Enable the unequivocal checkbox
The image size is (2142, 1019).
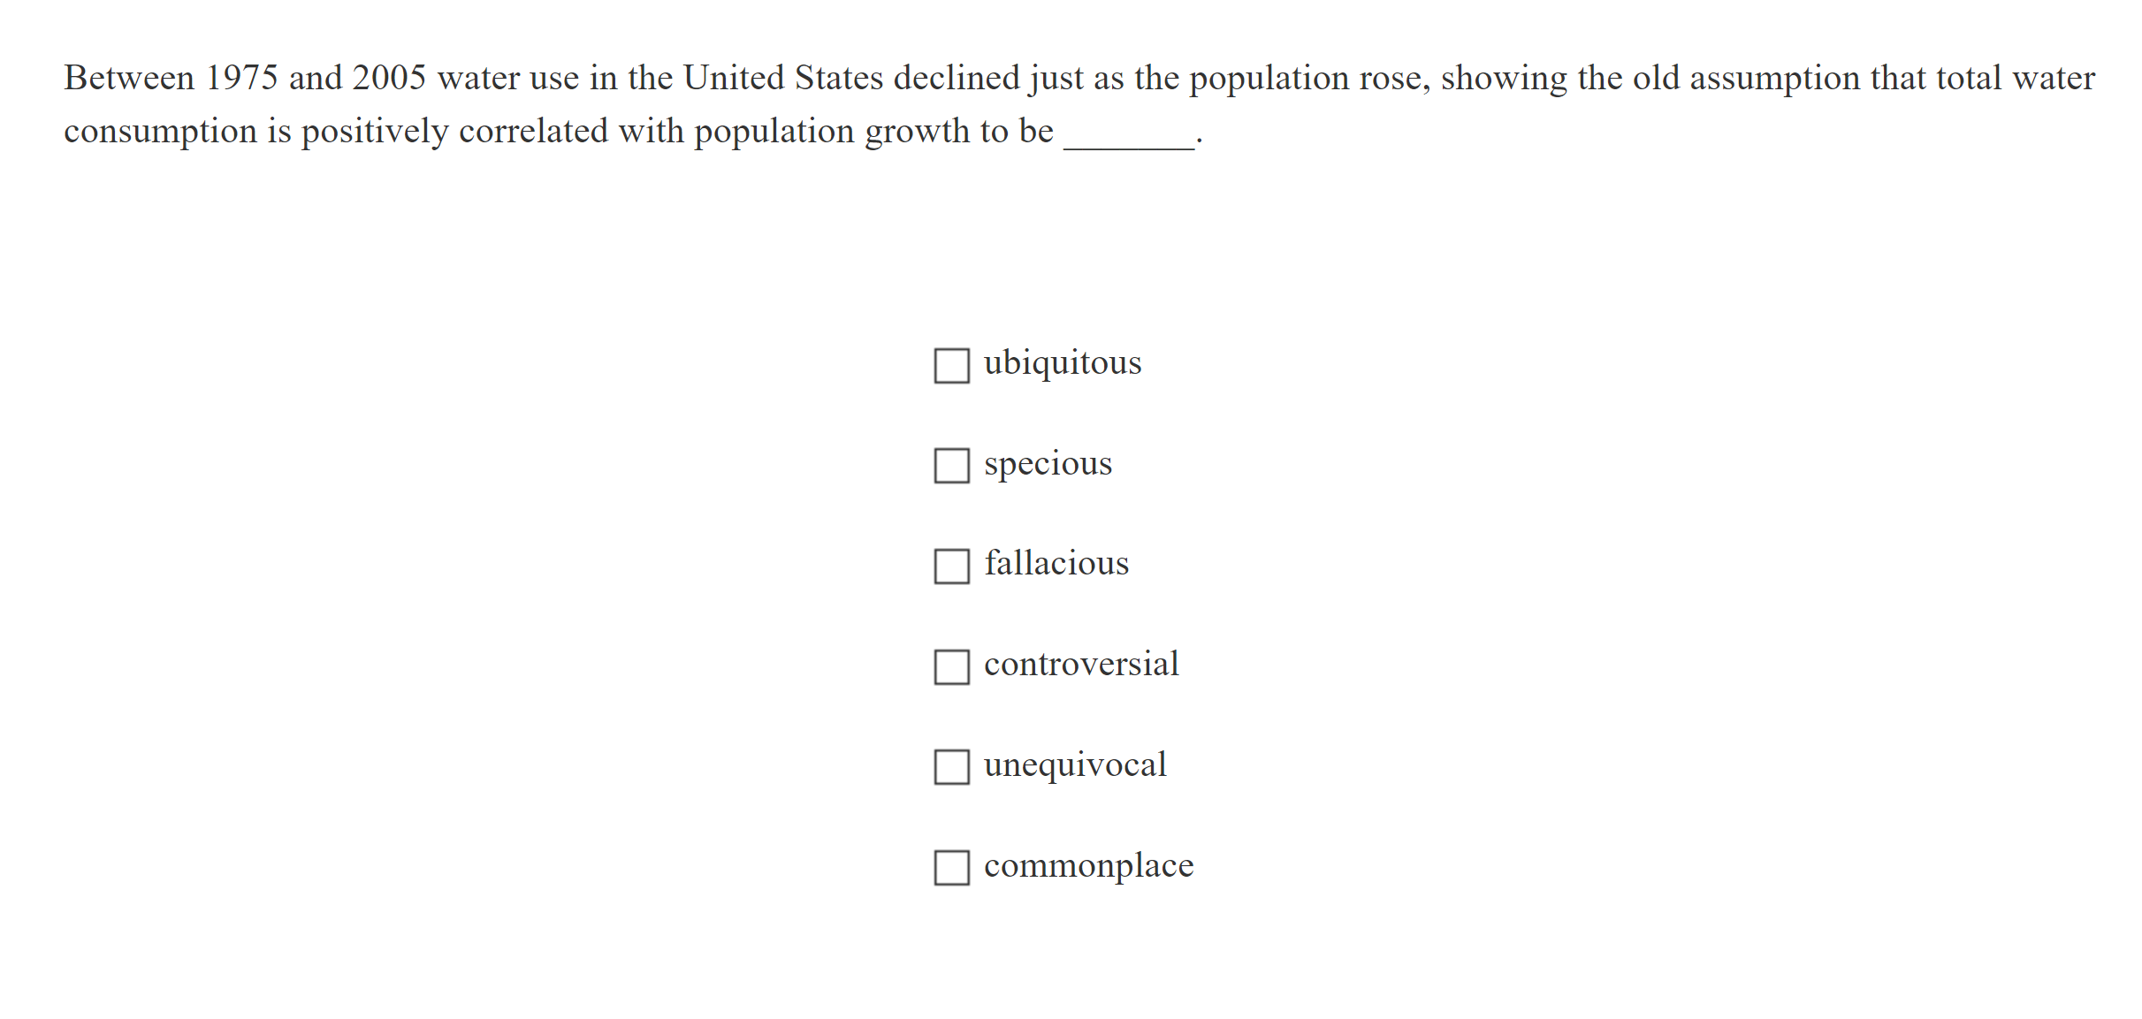pos(951,767)
